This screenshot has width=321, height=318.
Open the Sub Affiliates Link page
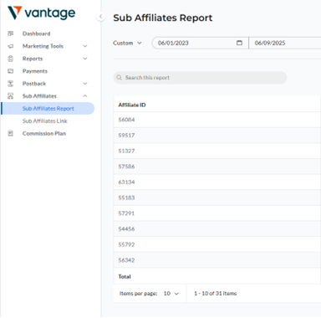[45, 121]
